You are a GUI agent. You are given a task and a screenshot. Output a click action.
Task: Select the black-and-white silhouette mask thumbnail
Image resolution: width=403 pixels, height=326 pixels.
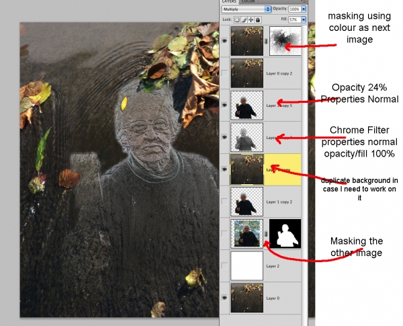285,234
